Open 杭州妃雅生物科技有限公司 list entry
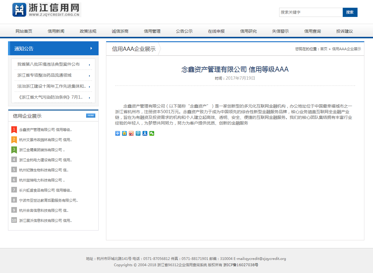This screenshot has width=373, height=273. [44, 170]
